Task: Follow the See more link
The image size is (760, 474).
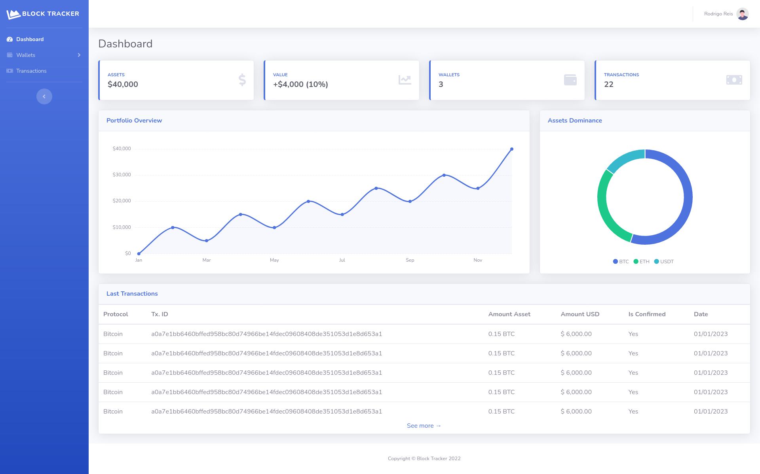Action: coord(424,426)
